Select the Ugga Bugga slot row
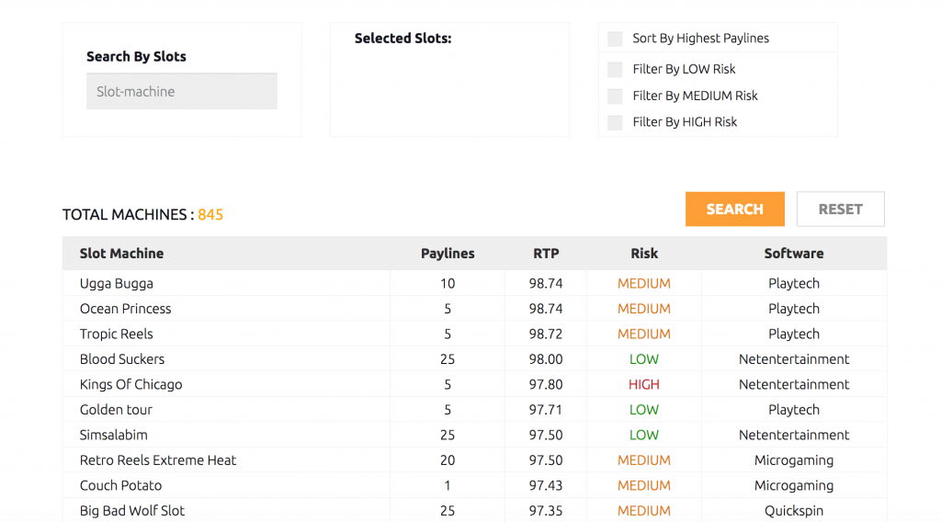Screen dimensions: 941x522 point(474,283)
